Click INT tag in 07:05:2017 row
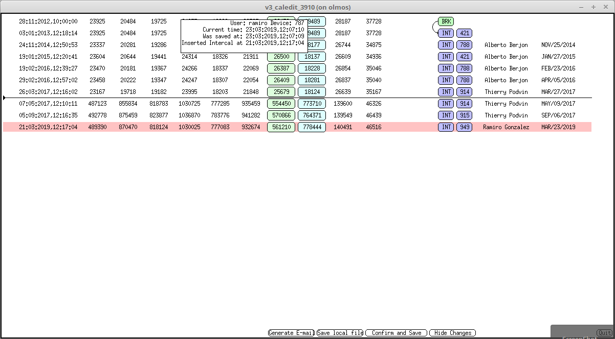 click(x=446, y=104)
